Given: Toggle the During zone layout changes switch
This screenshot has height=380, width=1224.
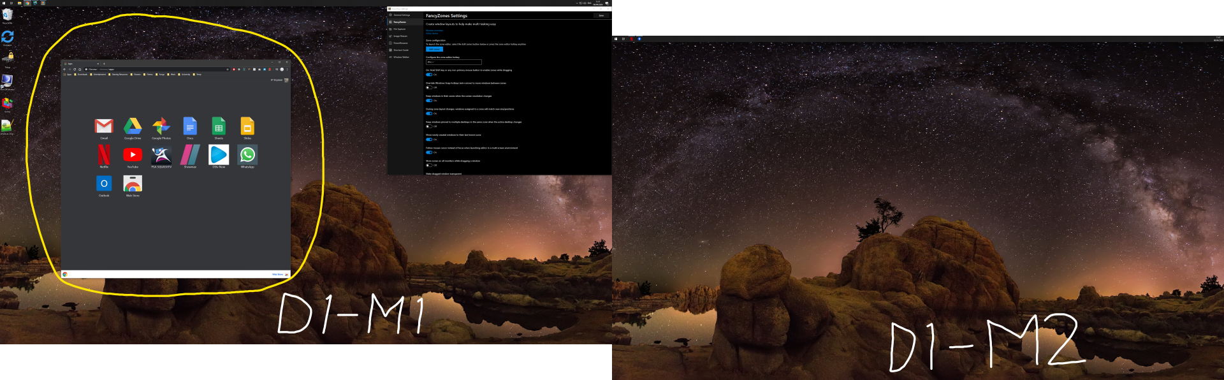Looking at the screenshot, I should pyautogui.click(x=429, y=113).
